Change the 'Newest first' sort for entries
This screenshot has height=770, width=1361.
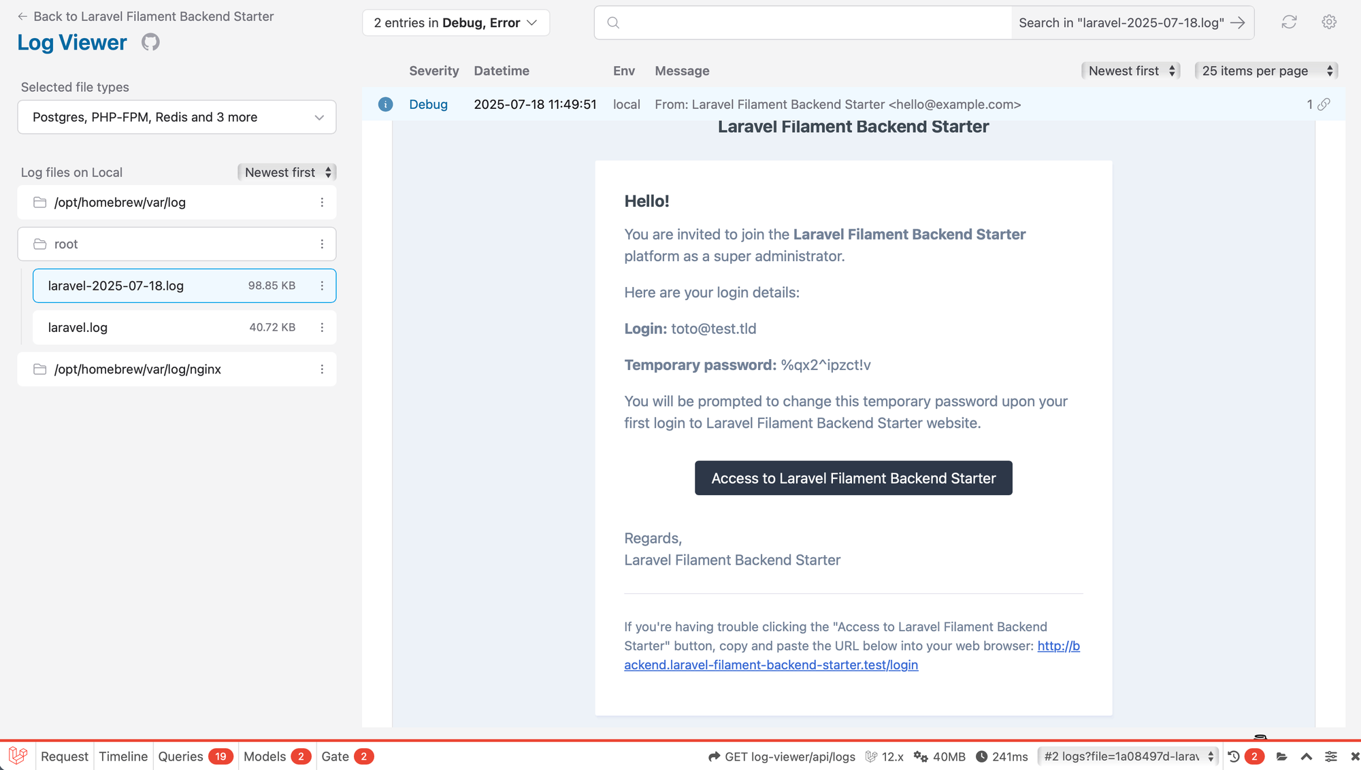coord(1130,70)
